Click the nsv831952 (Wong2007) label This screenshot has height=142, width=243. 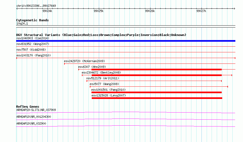click(x=33, y=44)
